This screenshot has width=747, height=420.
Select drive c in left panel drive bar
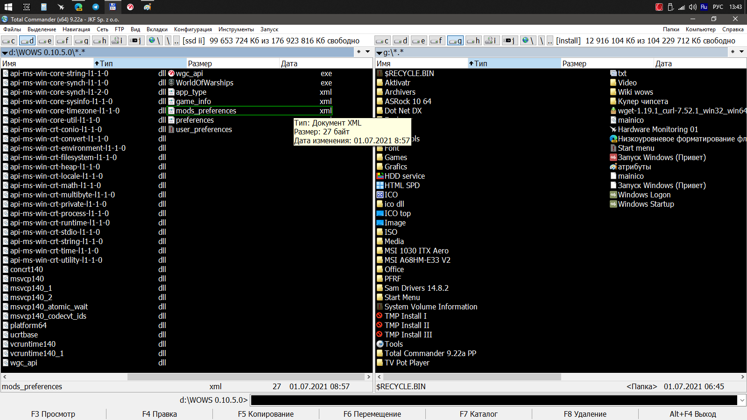(9, 41)
